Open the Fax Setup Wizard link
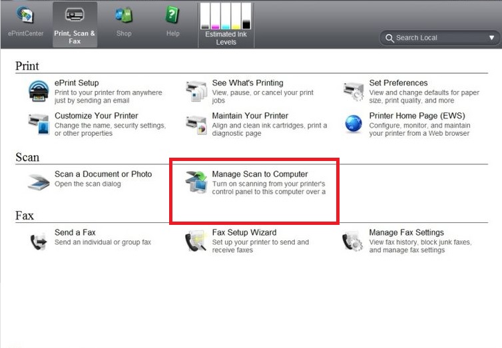The image size is (502, 348). pyautogui.click(x=244, y=232)
